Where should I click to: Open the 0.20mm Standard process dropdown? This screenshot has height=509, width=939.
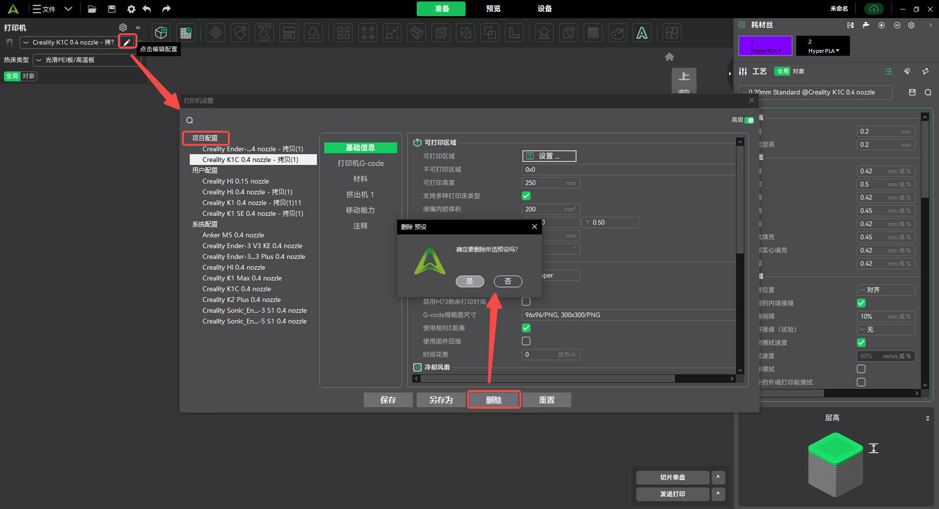coord(816,92)
